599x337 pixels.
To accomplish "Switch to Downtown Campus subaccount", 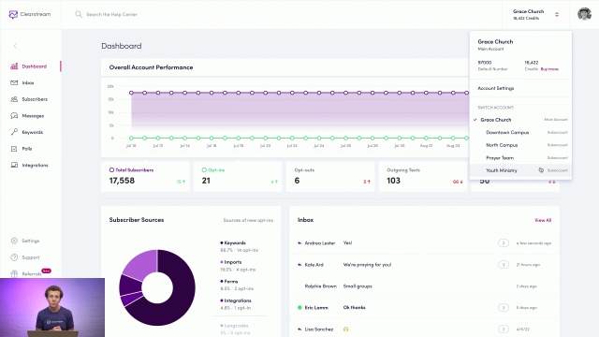I will point(520,132).
